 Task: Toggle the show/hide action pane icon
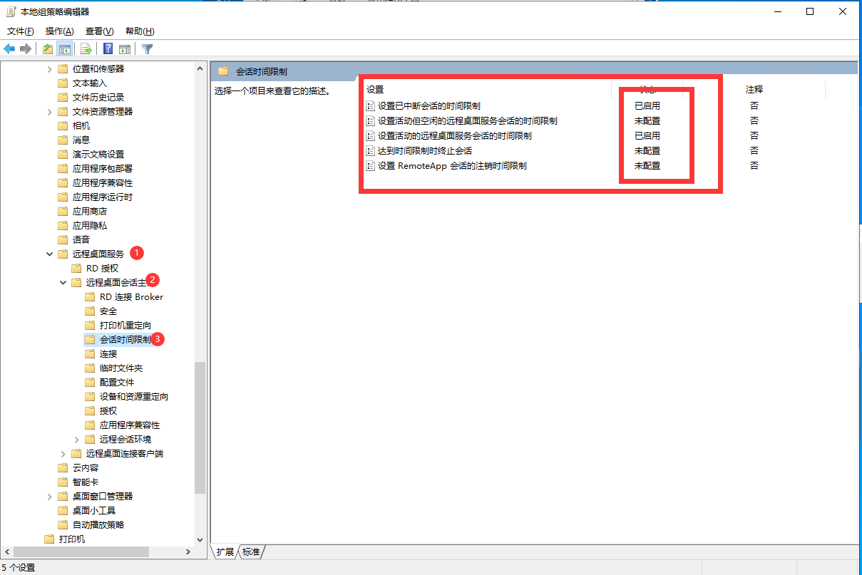pos(125,49)
